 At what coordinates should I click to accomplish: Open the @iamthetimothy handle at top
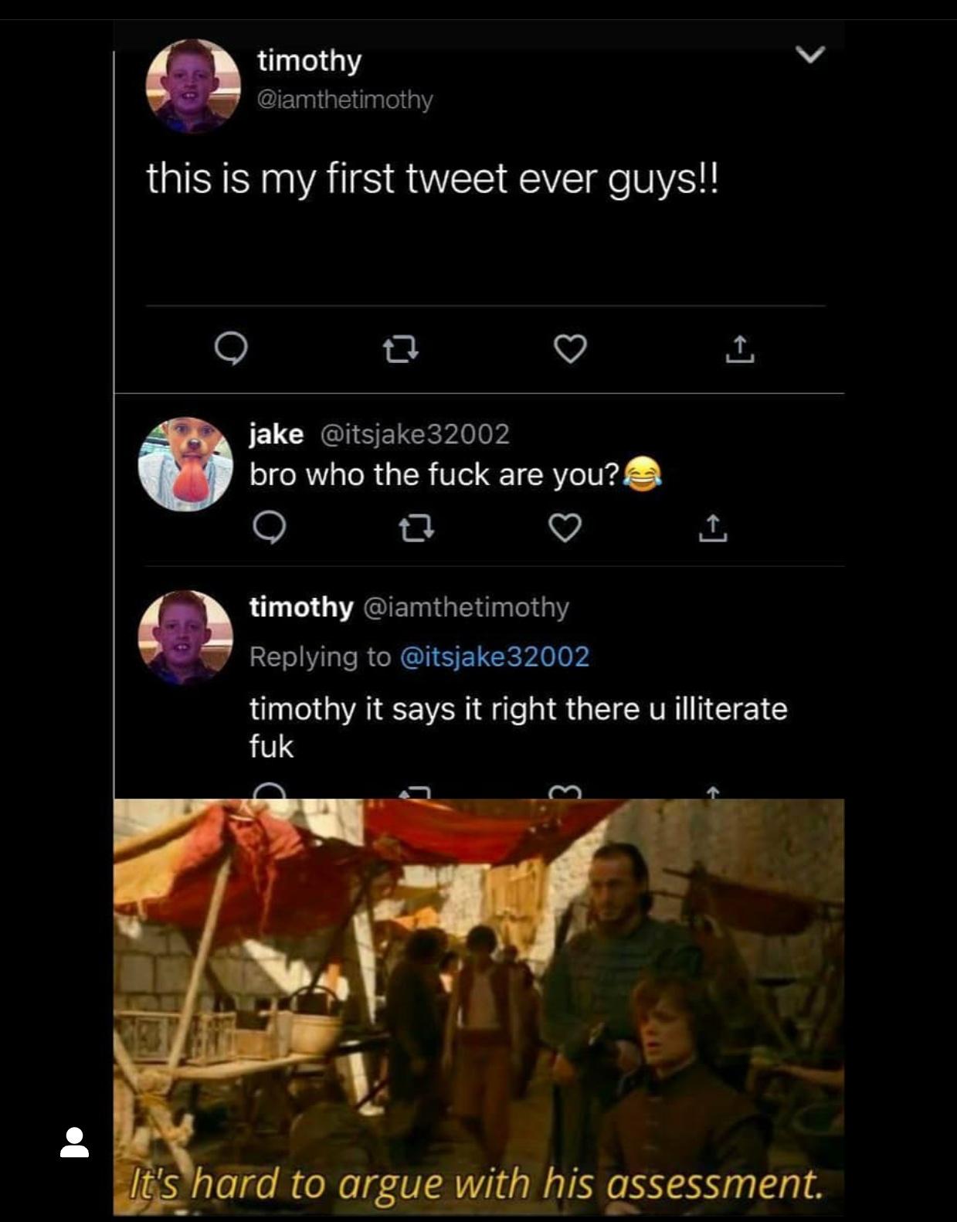pos(344,100)
